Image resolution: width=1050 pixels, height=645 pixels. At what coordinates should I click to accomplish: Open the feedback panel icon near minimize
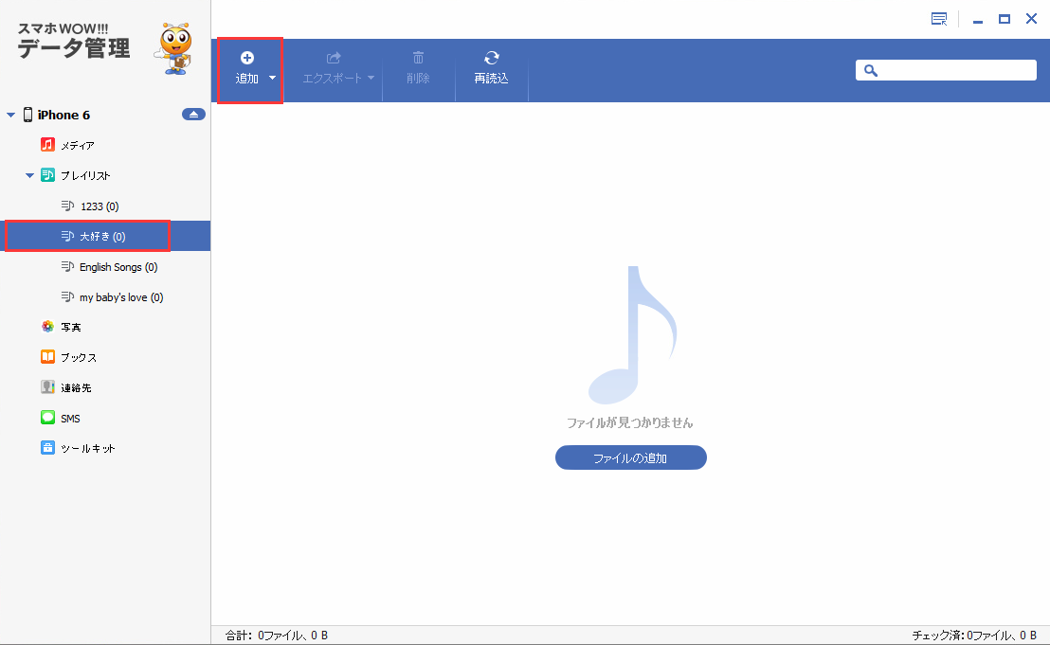[x=938, y=18]
